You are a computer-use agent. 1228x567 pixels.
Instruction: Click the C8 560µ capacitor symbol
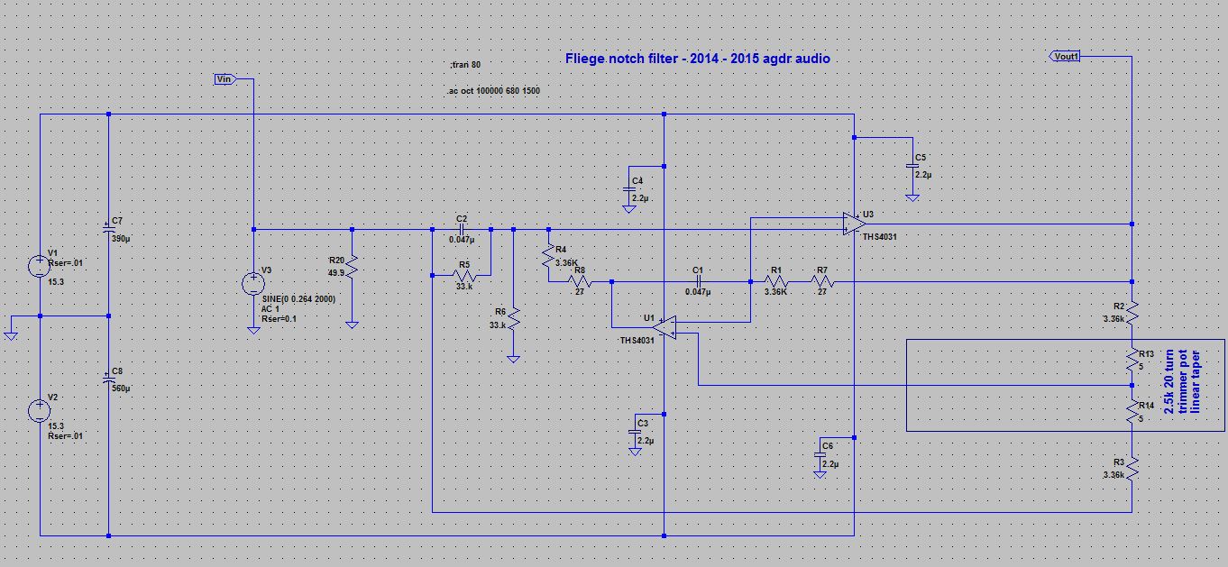click(x=108, y=380)
